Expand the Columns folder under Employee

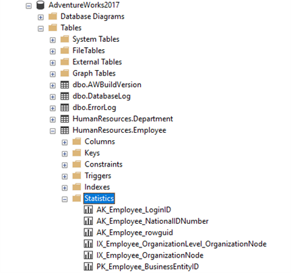65,142
